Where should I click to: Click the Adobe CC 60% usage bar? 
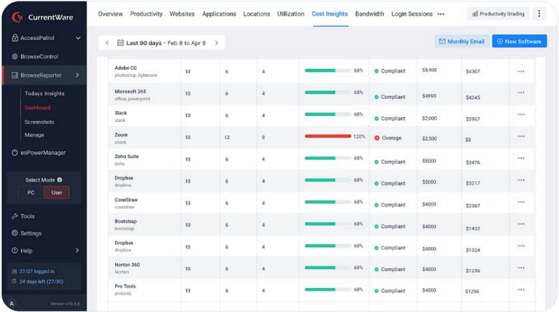[328, 71]
